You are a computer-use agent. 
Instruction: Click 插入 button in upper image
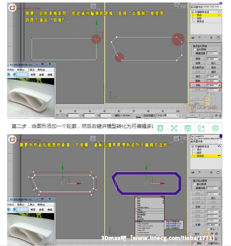pyautogui.click(x=214, y=63)
